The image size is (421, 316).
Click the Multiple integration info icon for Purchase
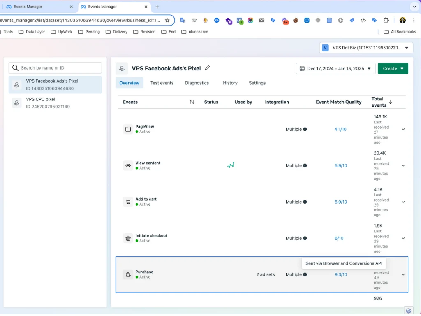(x=304, y=274)
